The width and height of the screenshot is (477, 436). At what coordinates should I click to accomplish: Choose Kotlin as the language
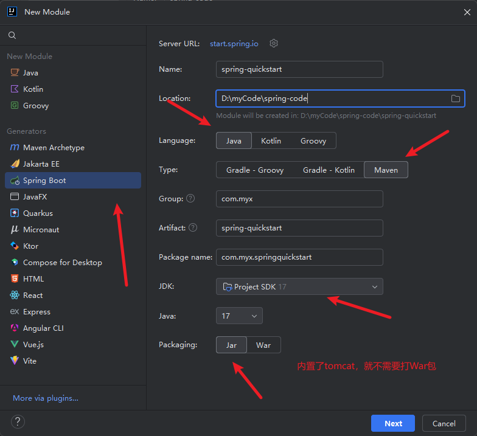point(271,140)
